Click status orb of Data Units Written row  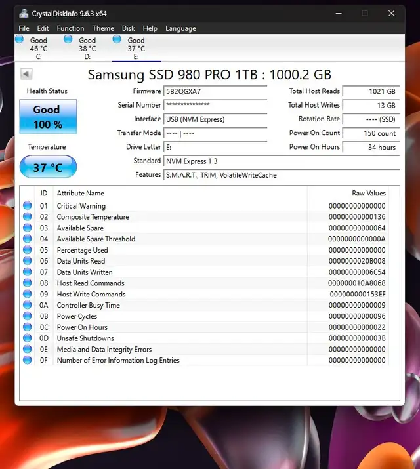(x=27, y=272)
